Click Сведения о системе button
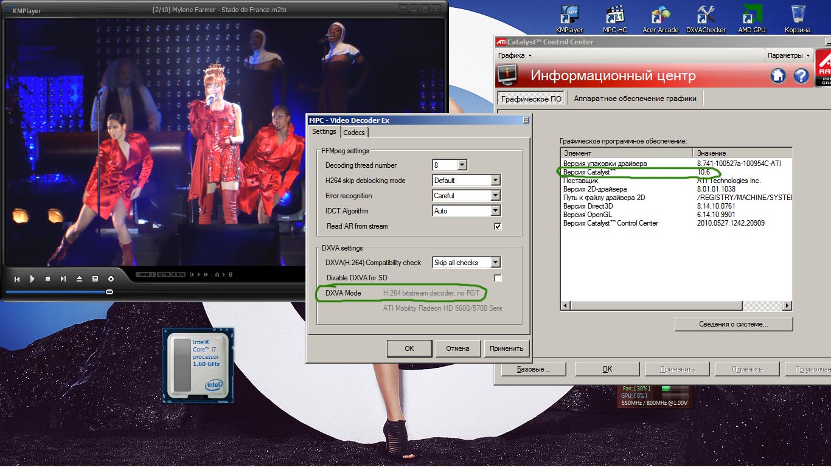This screenshot has width=831, height=467. [733, 324]
